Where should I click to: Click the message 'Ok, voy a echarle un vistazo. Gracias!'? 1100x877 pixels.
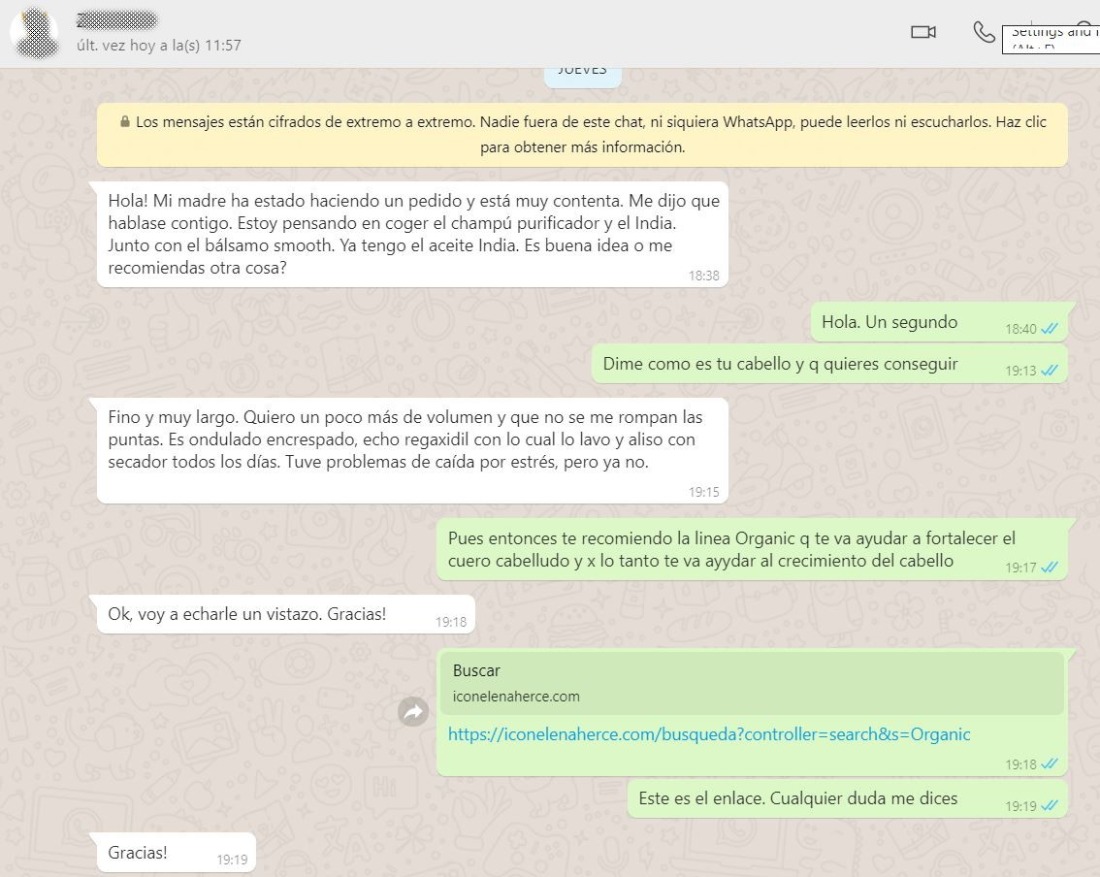[285, 615]
